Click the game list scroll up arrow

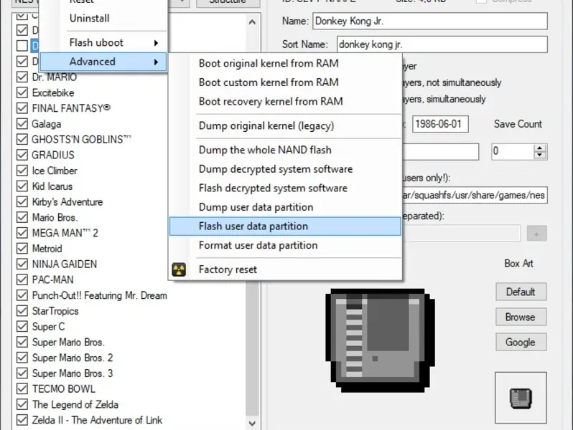(x=252, y=22)
